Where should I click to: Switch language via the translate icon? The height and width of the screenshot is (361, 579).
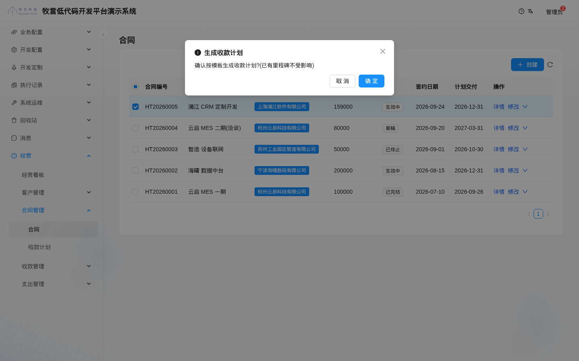[x=530, y=11]
